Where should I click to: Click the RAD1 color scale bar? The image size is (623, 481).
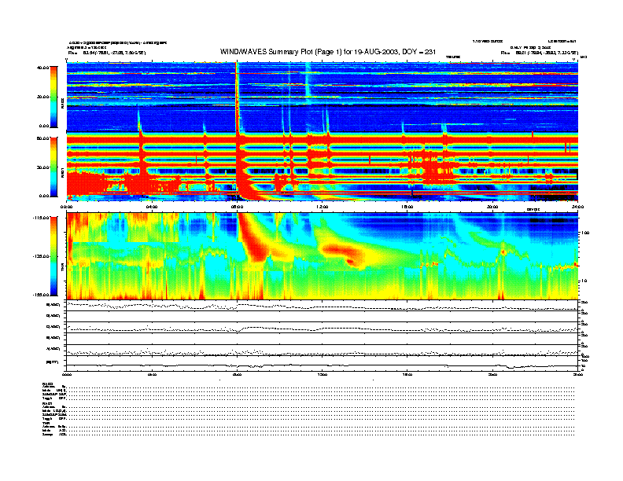[53, 167]
